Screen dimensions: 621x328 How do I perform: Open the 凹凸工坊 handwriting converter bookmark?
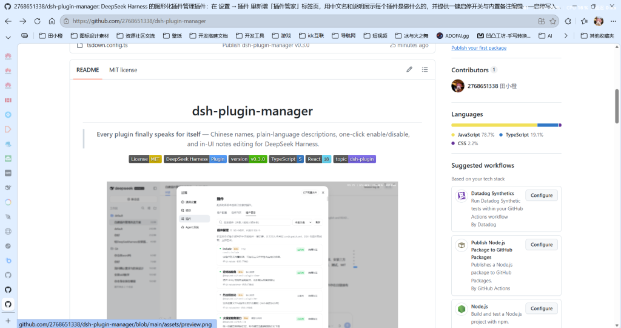(504, 36)
